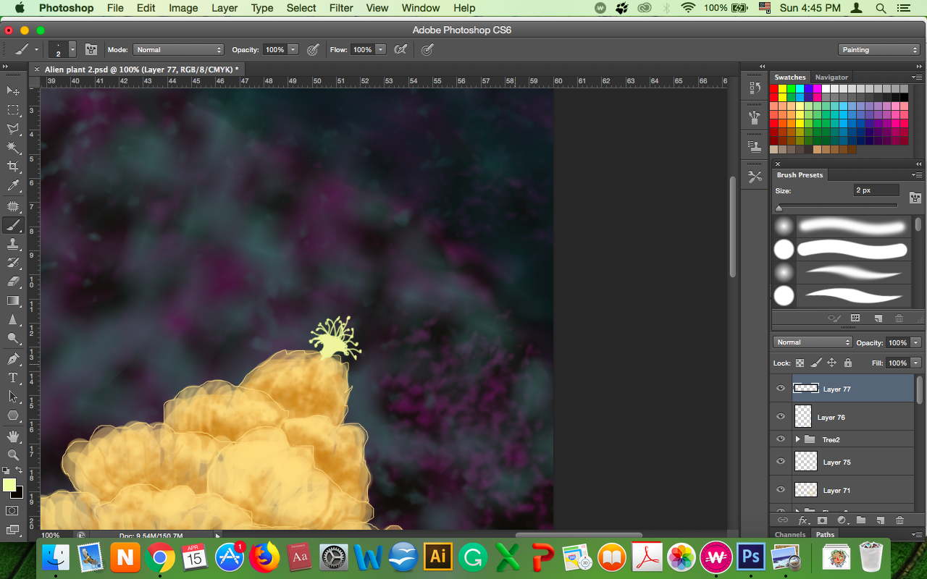Toggle visibility of the Tree2 group
This screenshot has width=927, height=579.
(781, 439)
